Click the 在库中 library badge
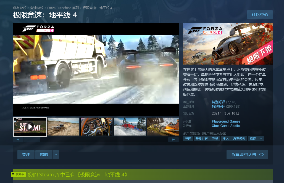The height and width of the screenshot is (183, 284). click(18, 174)
